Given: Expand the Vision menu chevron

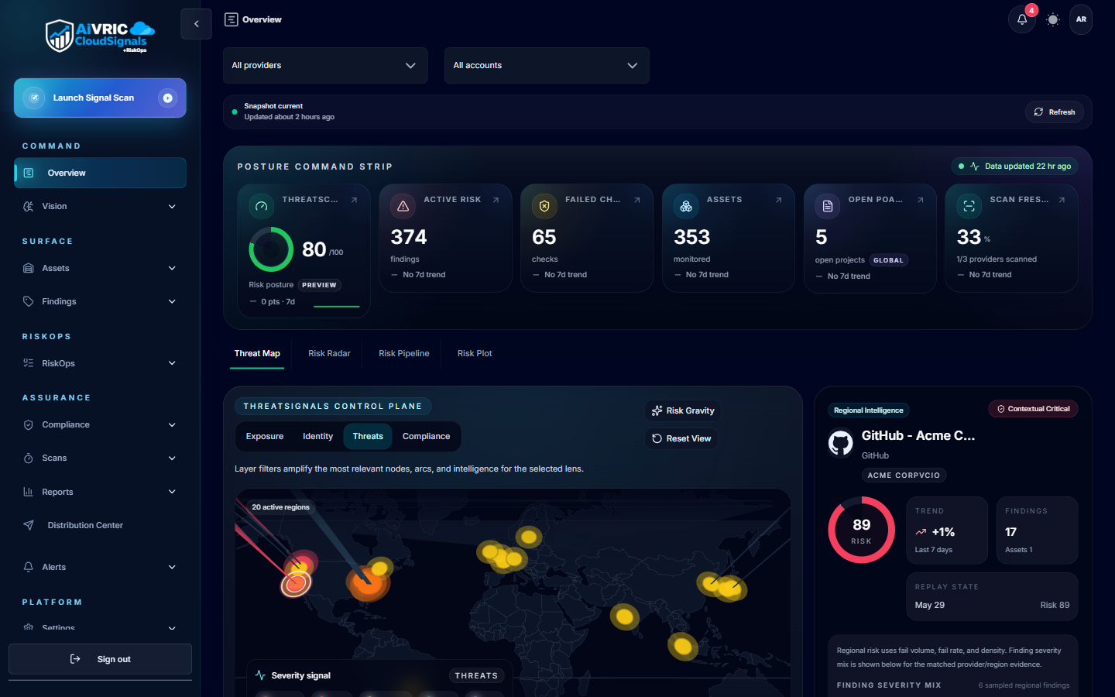Looking at the screenshot, I should [x=172, y=206].
